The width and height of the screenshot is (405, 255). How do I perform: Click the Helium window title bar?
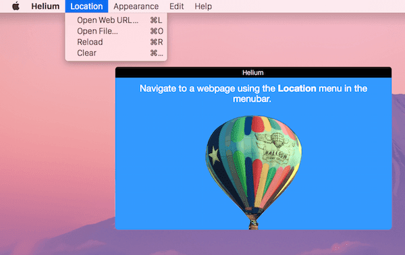pos(253,73)
